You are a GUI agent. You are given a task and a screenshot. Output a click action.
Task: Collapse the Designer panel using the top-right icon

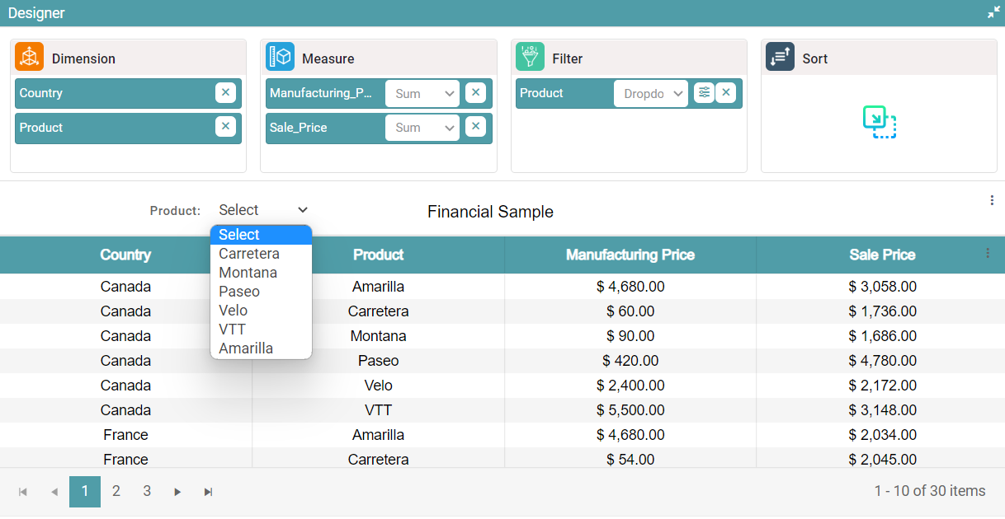[x=993, y=12]
